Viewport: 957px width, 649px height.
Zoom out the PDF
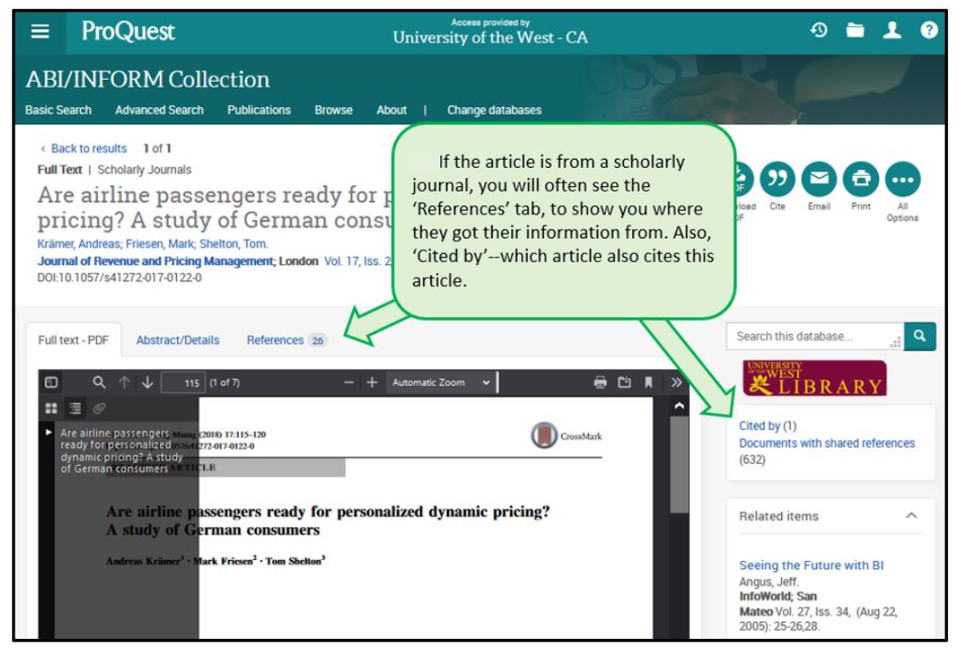click(x=349, y=382)
